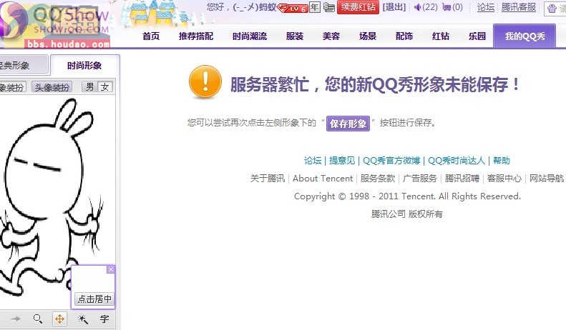Click the rabbit avatar preview

(51, 196)
